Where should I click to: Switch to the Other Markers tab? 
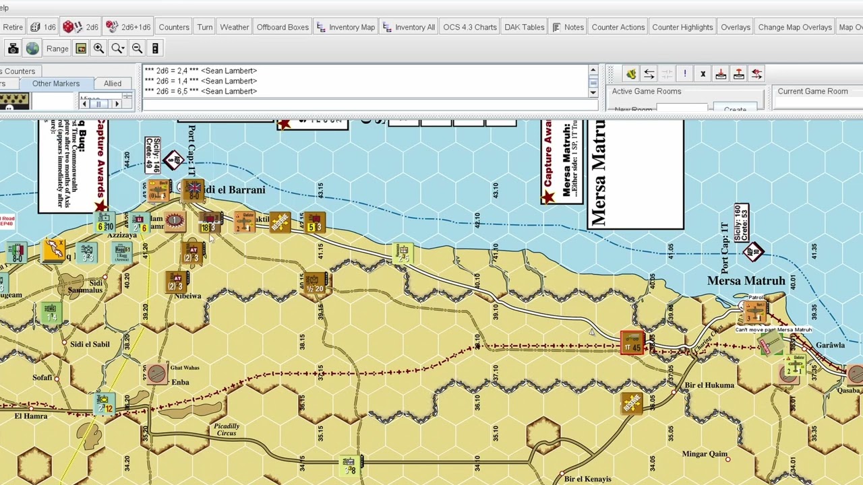(x=56, y=84)
